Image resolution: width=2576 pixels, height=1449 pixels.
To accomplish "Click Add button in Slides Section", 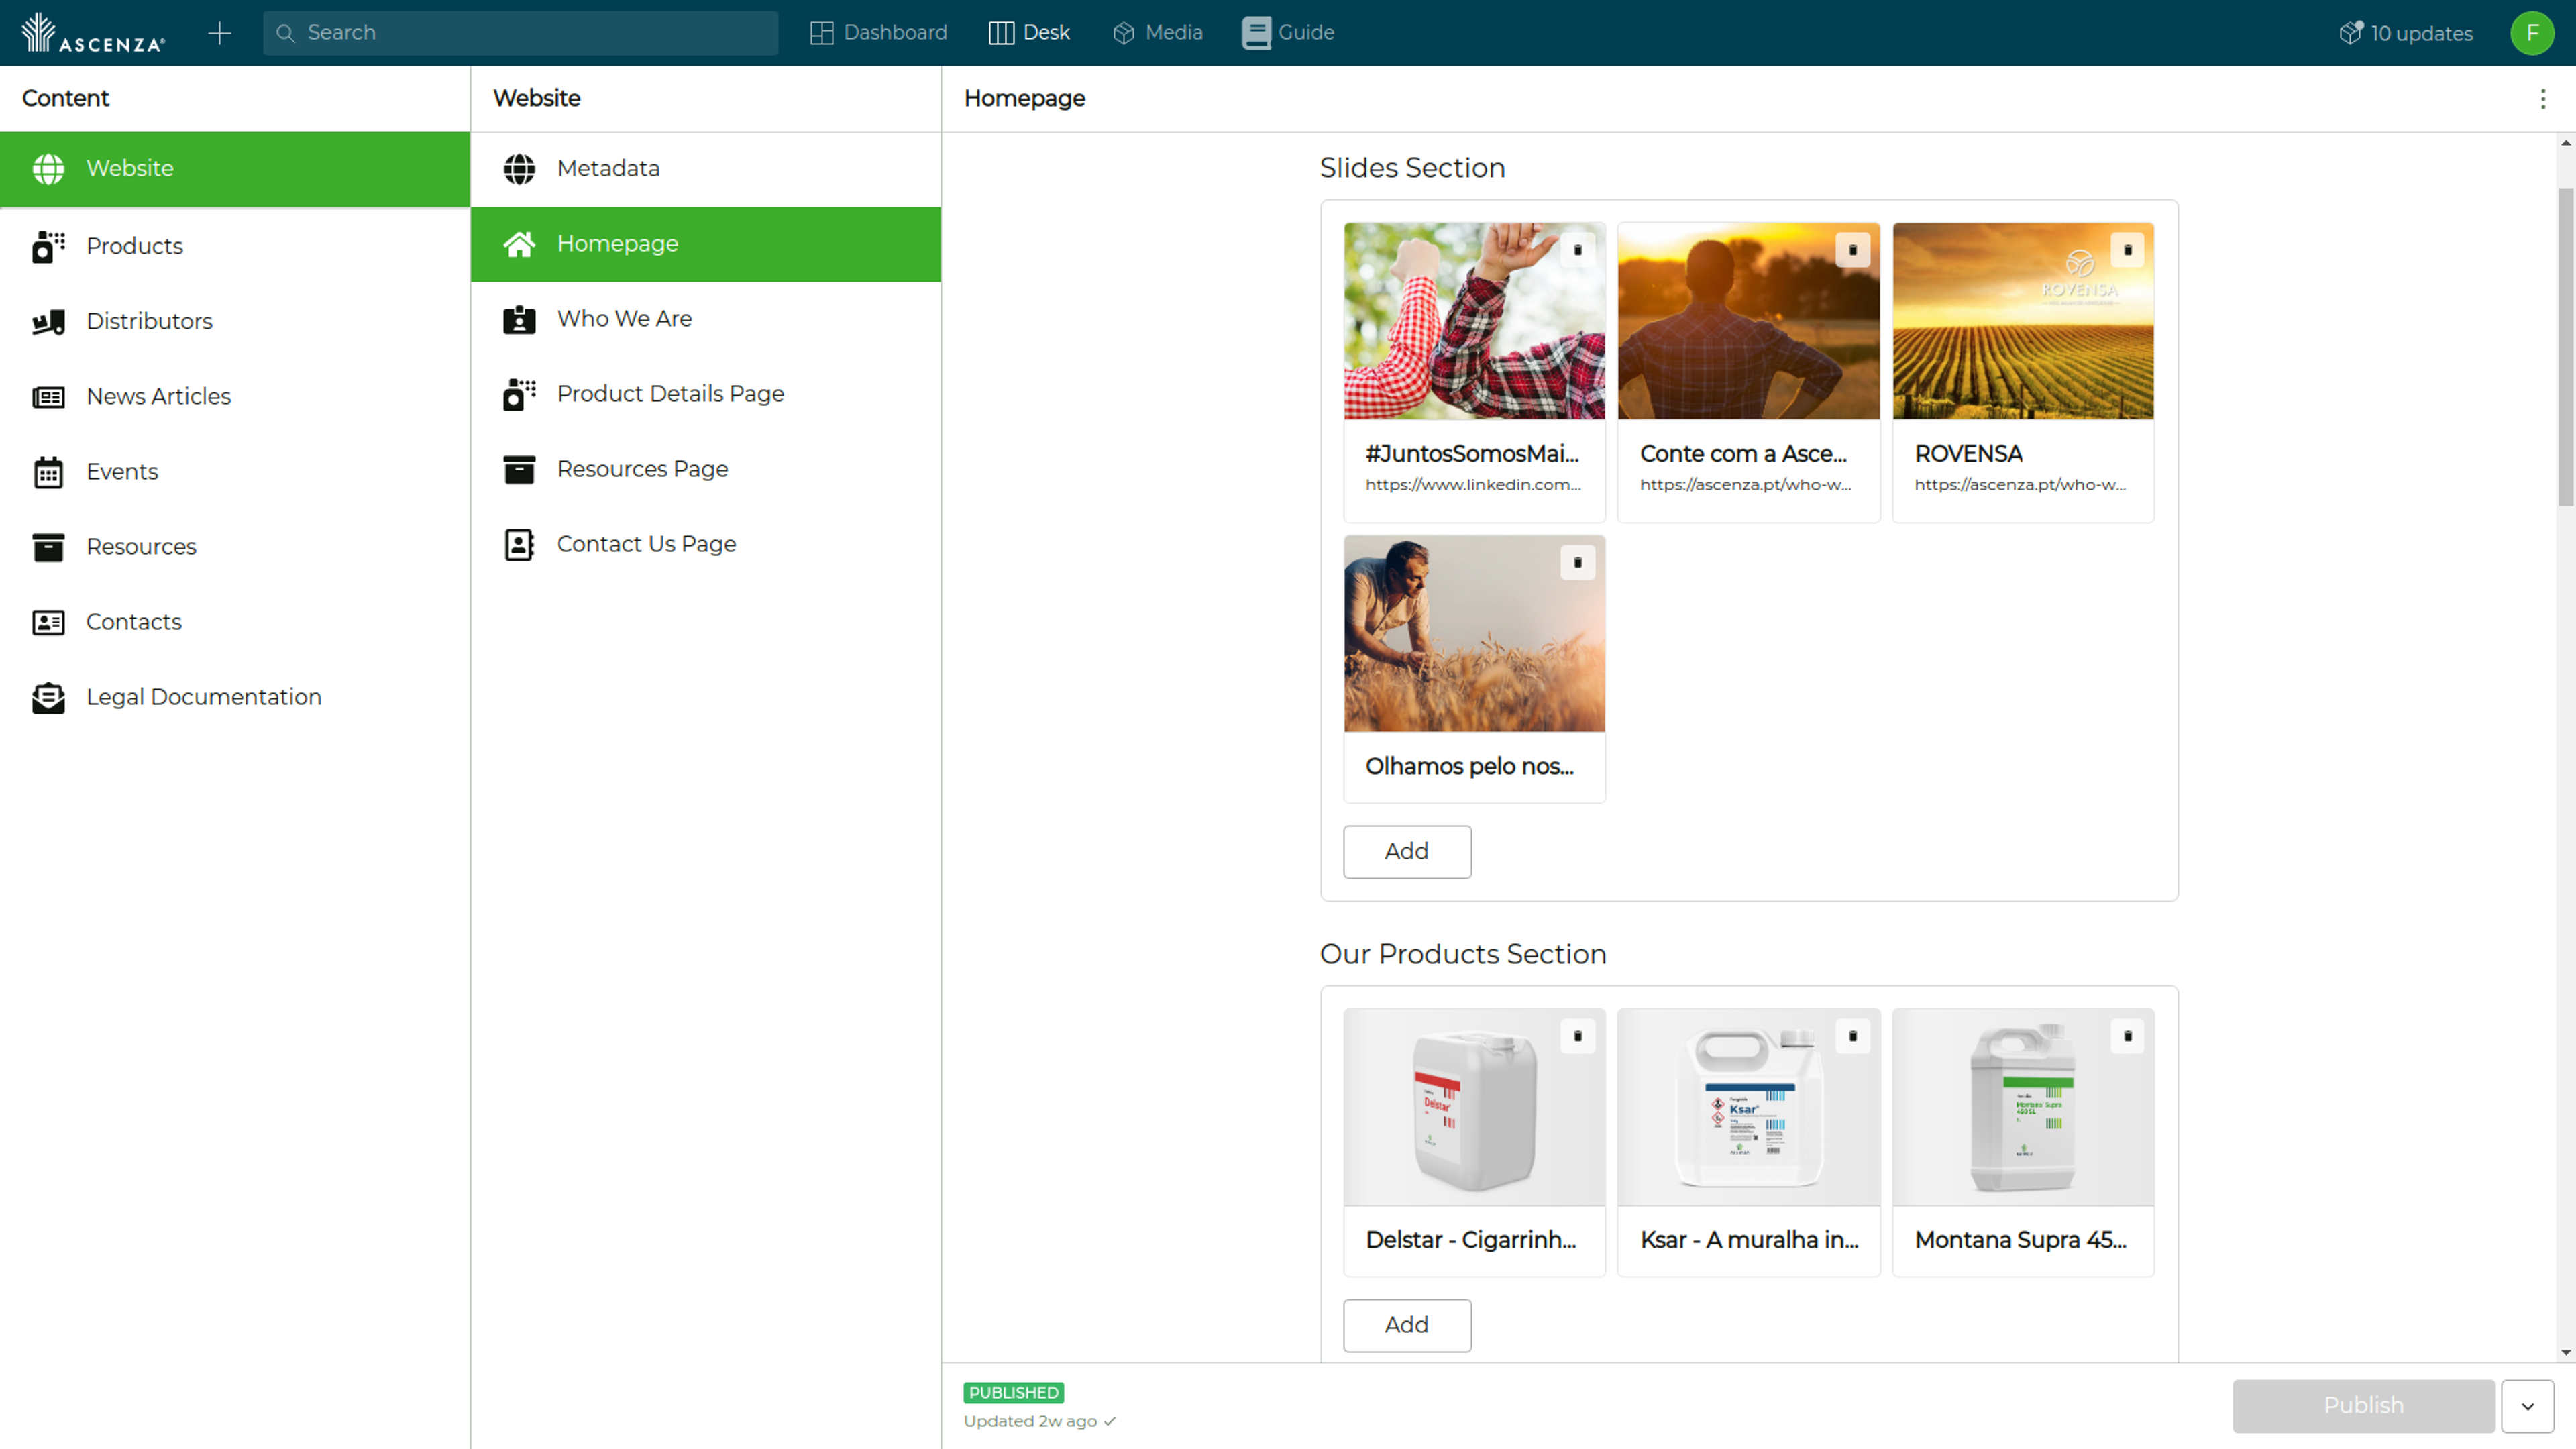I will pos(1406,851).
